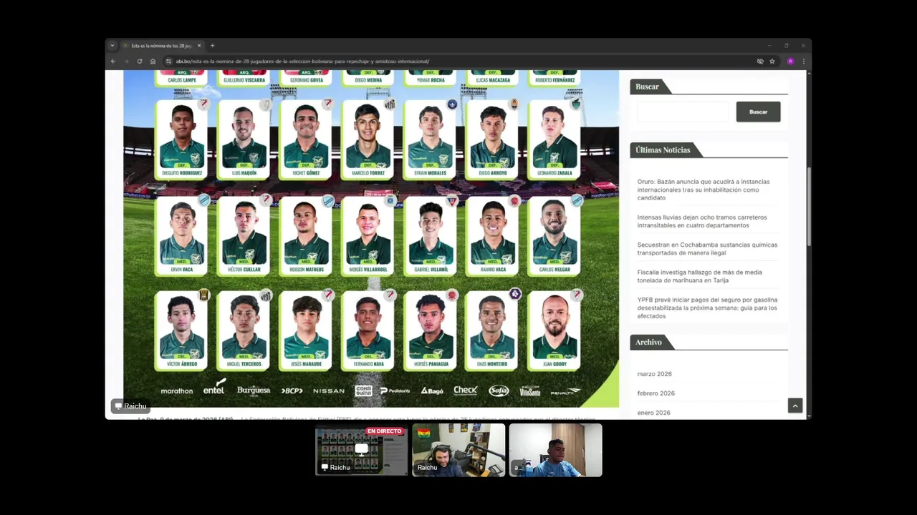
Task: Select the 'Esta es la nómina' tab
Action: (x=161, y=46)
